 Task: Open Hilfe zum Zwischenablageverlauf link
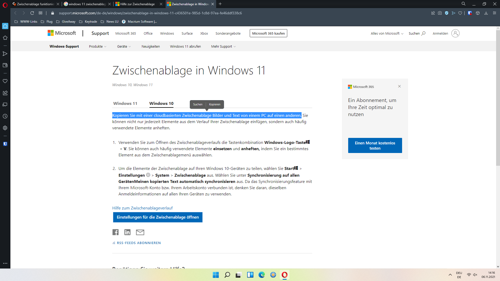142,208
